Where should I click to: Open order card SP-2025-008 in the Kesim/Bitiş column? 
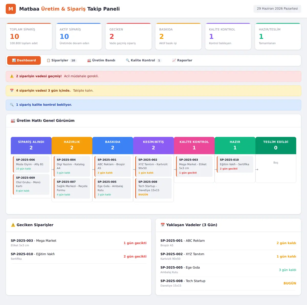pos(153,188)
